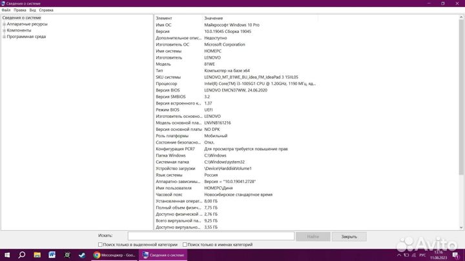
Task: Open the notification center icon
Action: point(456,255)
